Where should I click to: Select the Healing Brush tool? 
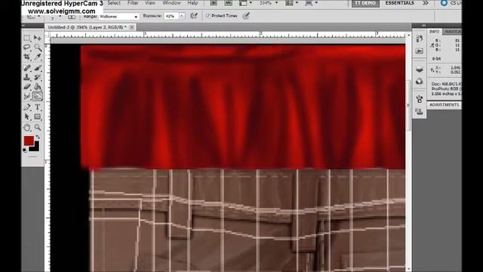[27, 67]
